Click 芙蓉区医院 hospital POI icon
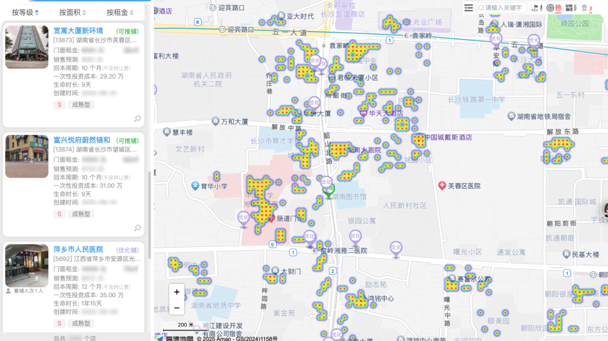This screenshot has height=341, width=608. coord(442,186)
